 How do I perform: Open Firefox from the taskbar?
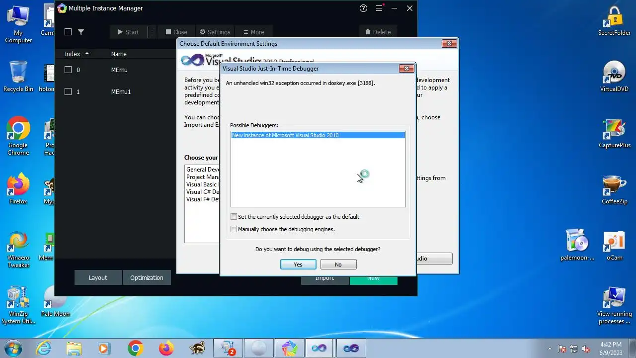[x=166, y=349]
